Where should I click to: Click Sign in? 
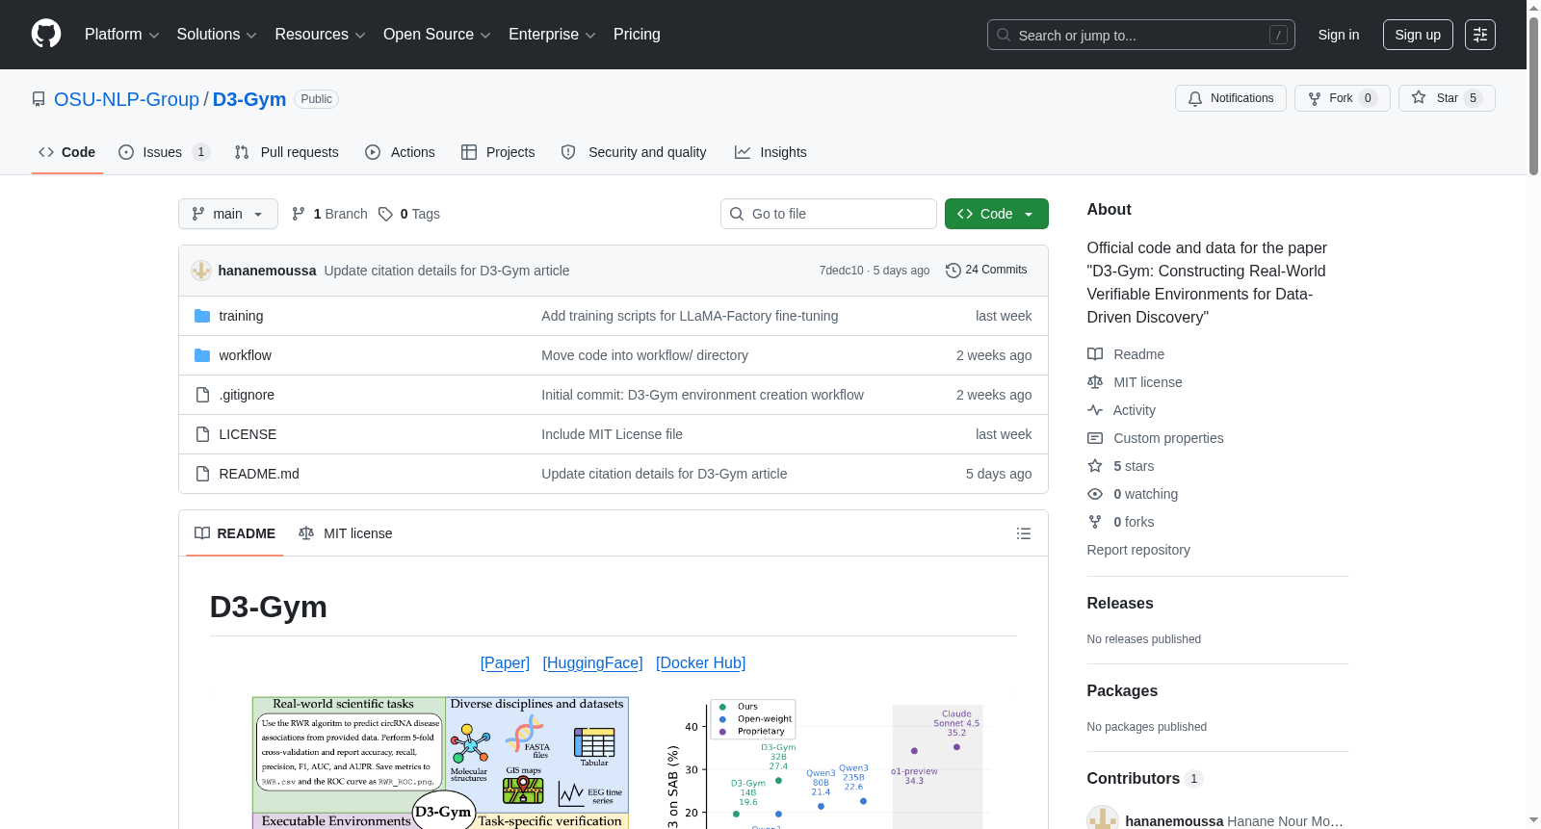click(x=1339, y=35)
